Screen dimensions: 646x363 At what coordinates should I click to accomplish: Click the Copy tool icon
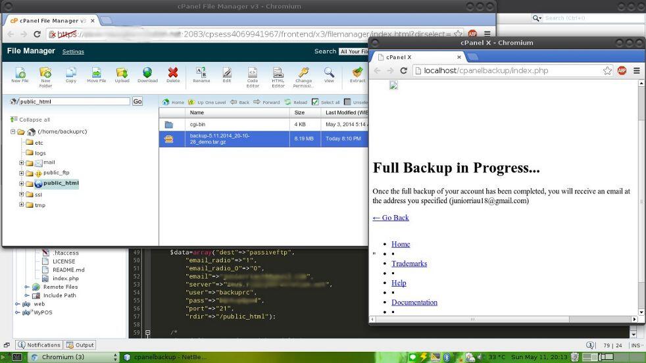pyautogui.click(x=71, y=74)
